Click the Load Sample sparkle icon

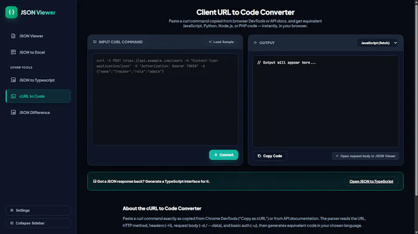coord(210,42)
